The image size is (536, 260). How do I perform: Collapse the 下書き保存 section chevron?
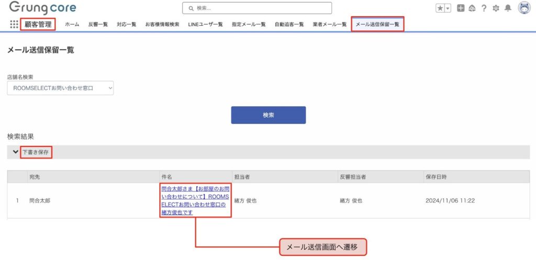pos(16,152)
